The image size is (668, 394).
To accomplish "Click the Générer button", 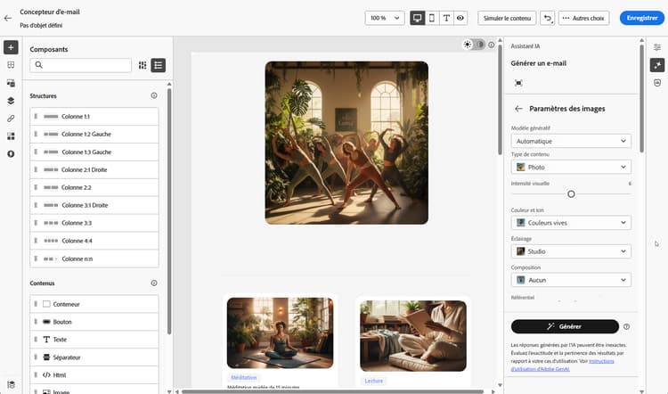I will (x=565, y=326).
